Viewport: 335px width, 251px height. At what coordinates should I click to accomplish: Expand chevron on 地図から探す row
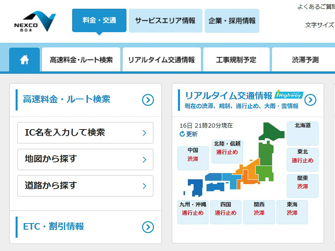[x=144, y=160]
